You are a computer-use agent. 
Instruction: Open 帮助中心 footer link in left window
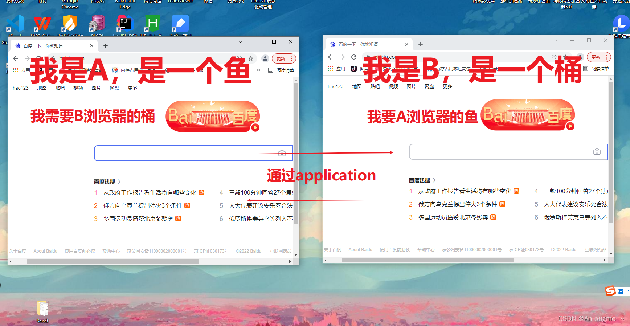click(x=111, y=251)
